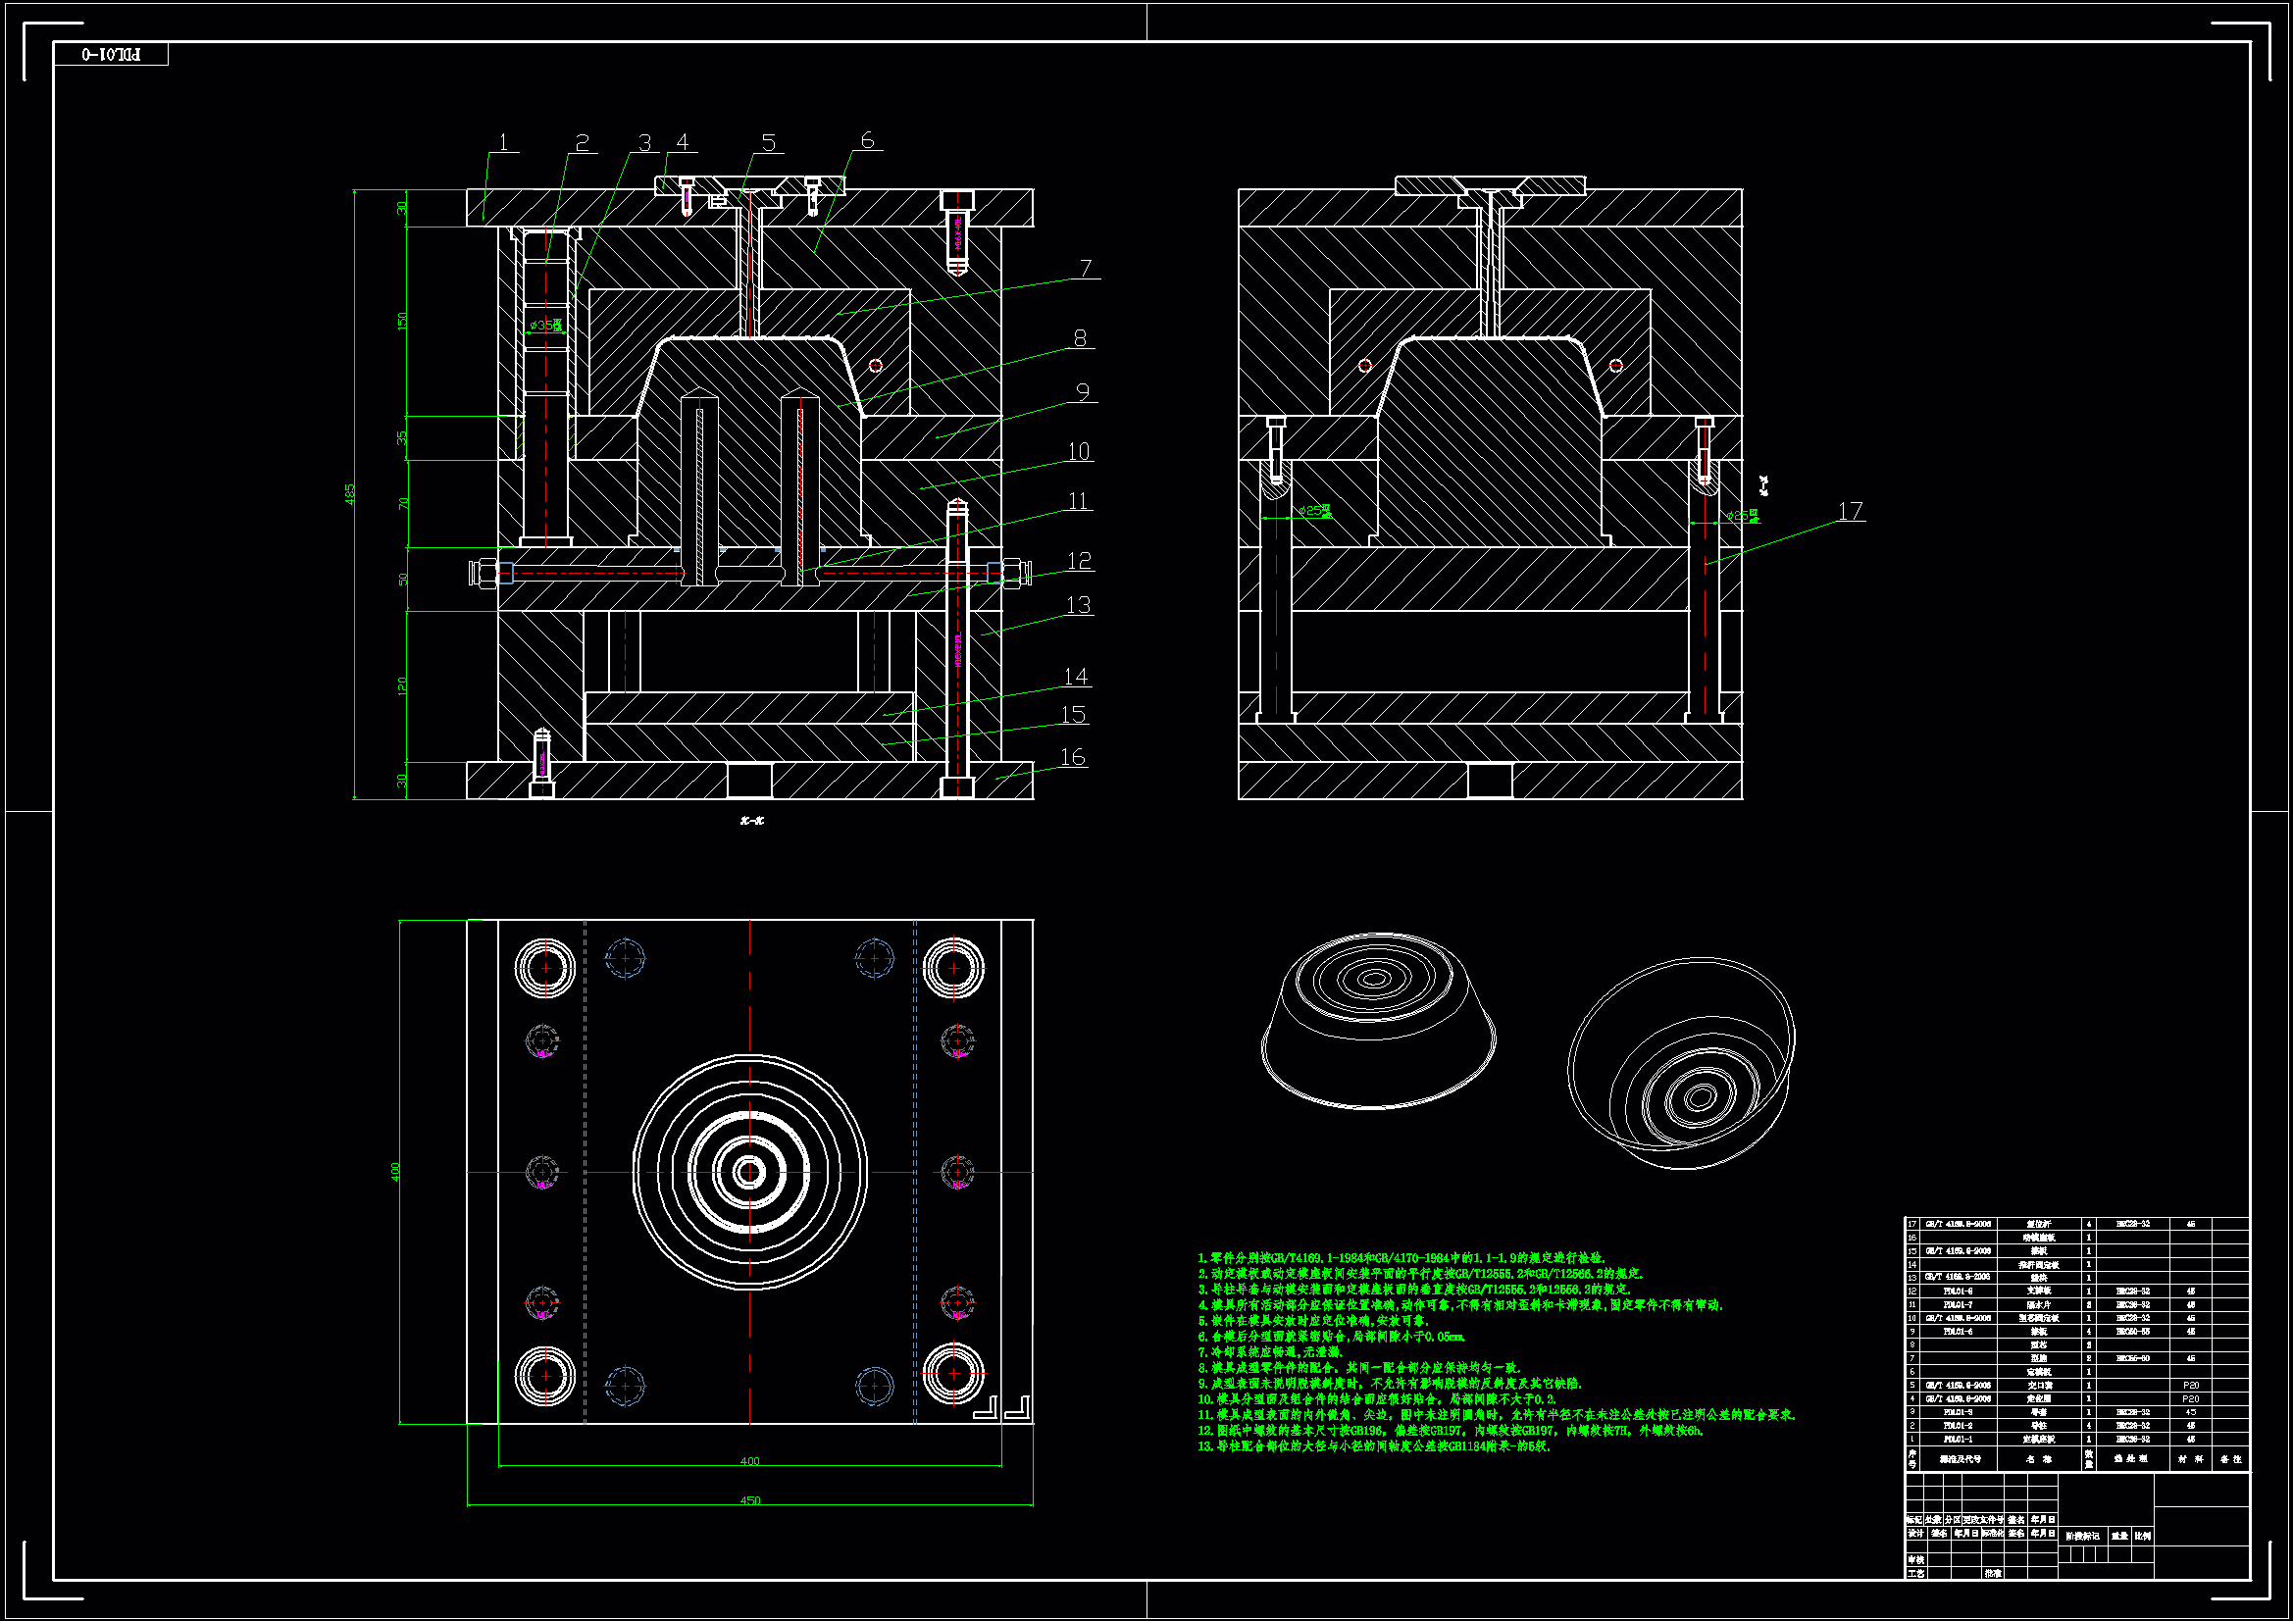Click the PDL01-0 drawing number box
Viewport: 2293px width, 1621px height.
[x=111, y=55]
